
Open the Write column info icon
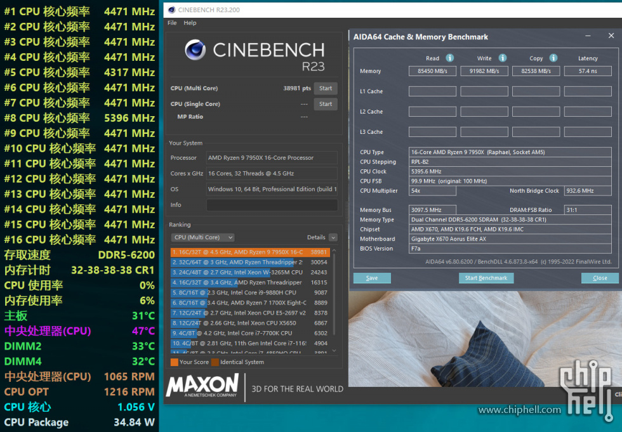tap(503, 58)
